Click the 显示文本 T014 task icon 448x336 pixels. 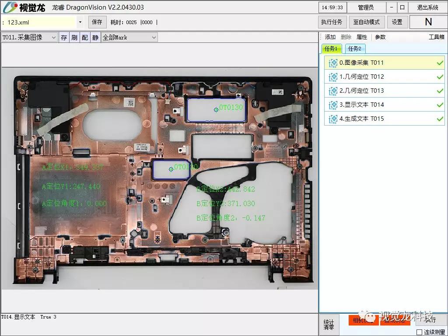pyautogui.click(x=333, y=105)
